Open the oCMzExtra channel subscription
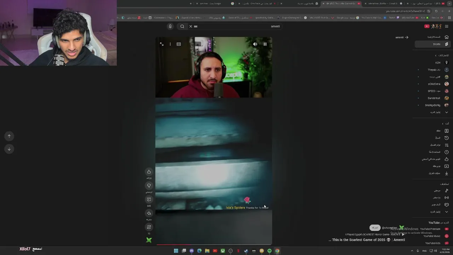The image size is (453, 255). click(432, 84)
